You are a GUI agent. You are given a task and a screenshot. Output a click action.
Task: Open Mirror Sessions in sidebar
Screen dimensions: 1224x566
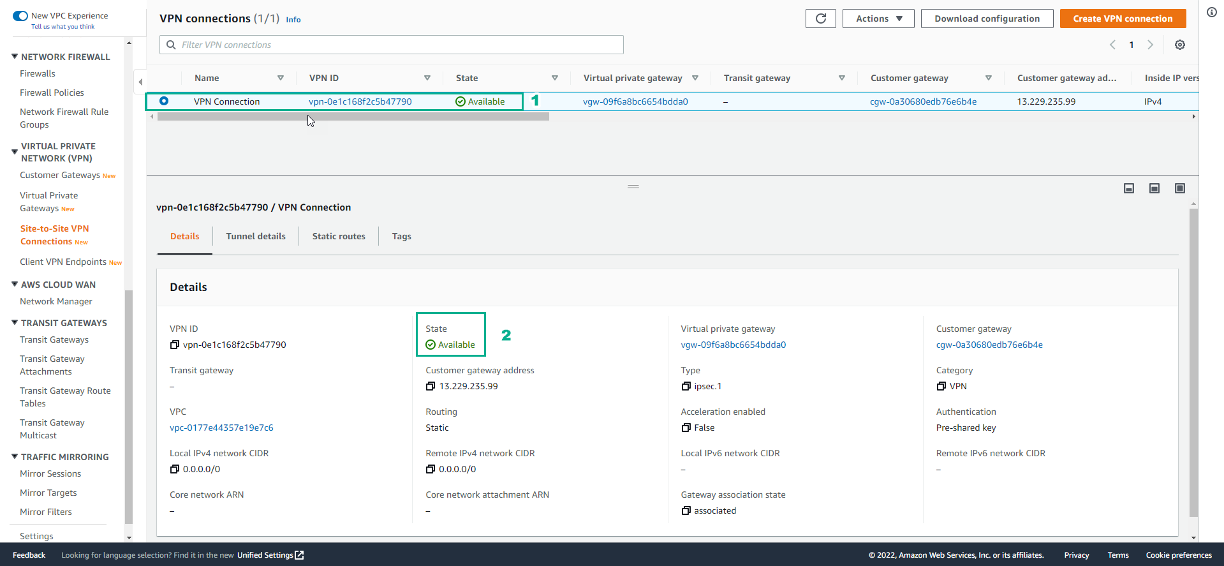coord(50,473)
